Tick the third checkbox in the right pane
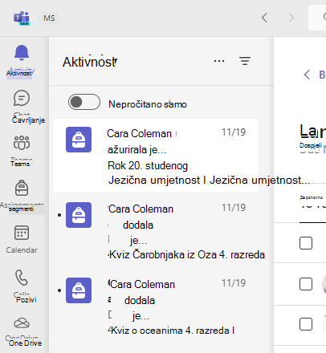The image size is (326, 353). point(306,324)
